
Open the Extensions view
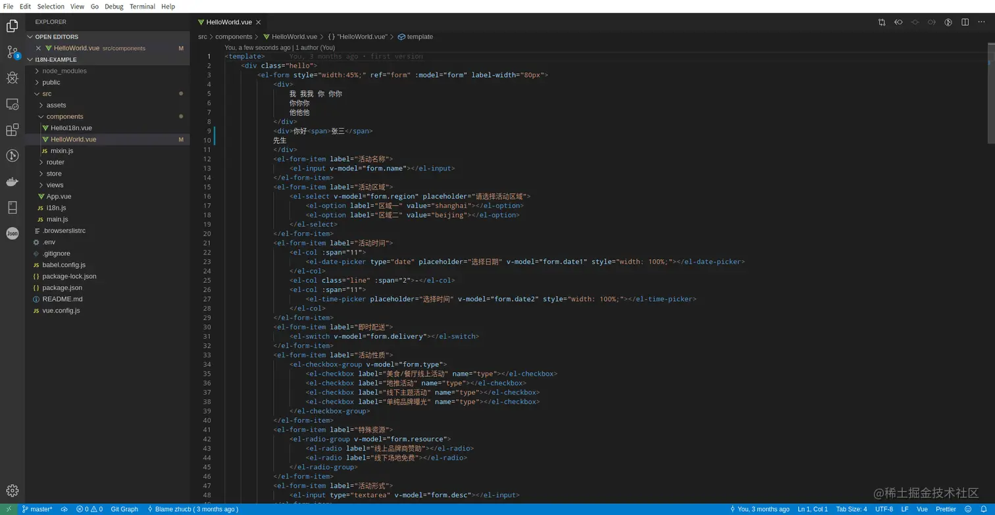13,130
